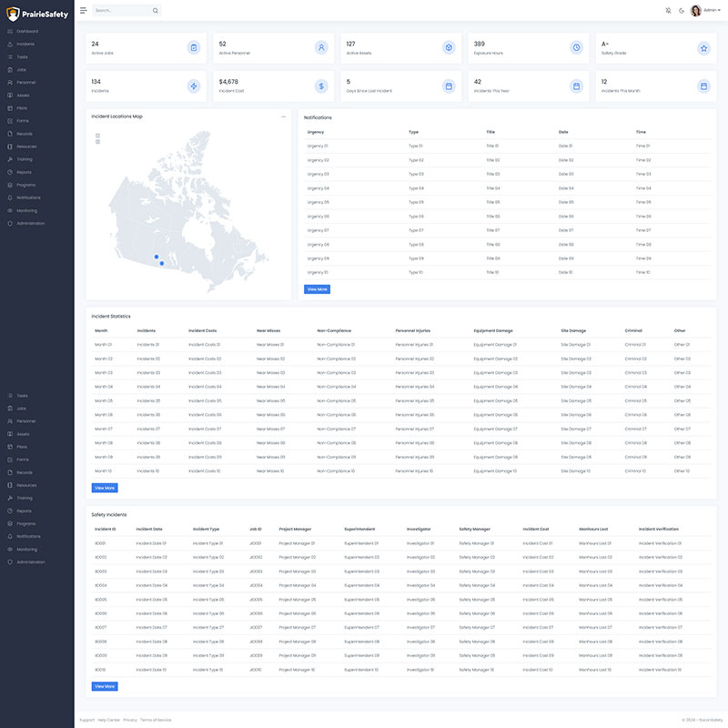Screen dimensions: 728x728
Task: Open the Help Center footer link
Action: tap(108, 720)
